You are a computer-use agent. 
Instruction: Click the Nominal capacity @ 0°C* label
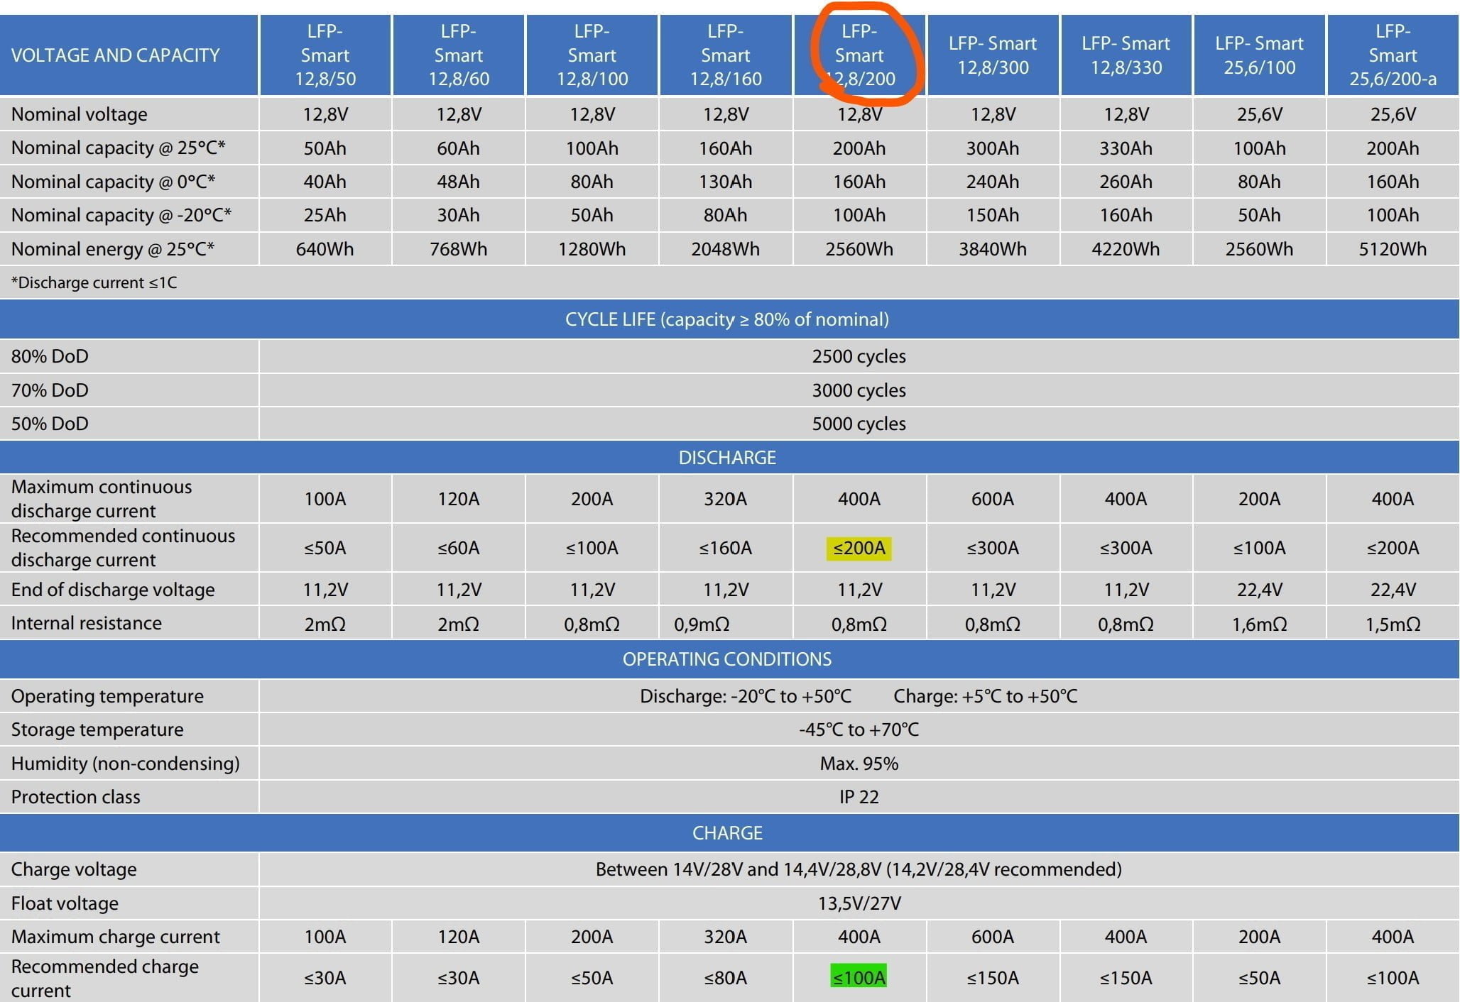click(x=113, y=182)
